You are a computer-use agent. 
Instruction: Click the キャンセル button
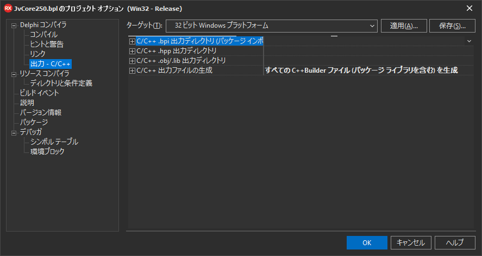point(411,243)
